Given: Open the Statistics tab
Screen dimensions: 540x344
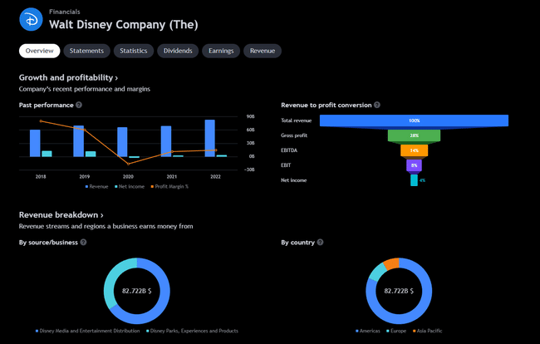Looking at the screenshot, I should click(x=133, y=51).
